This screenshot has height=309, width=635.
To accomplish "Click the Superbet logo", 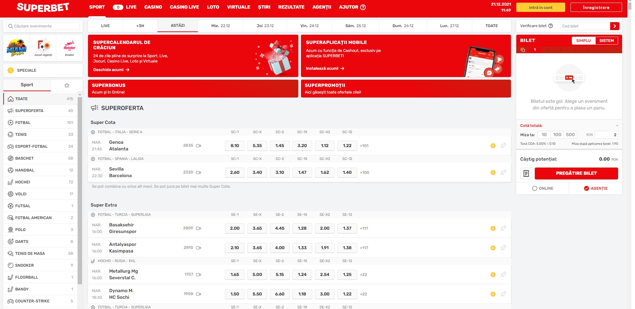I will (x=43, y=7).
